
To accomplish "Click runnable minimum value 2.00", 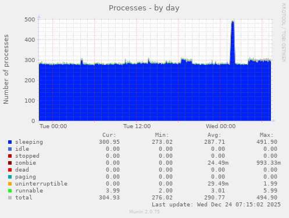I will 166,191.
